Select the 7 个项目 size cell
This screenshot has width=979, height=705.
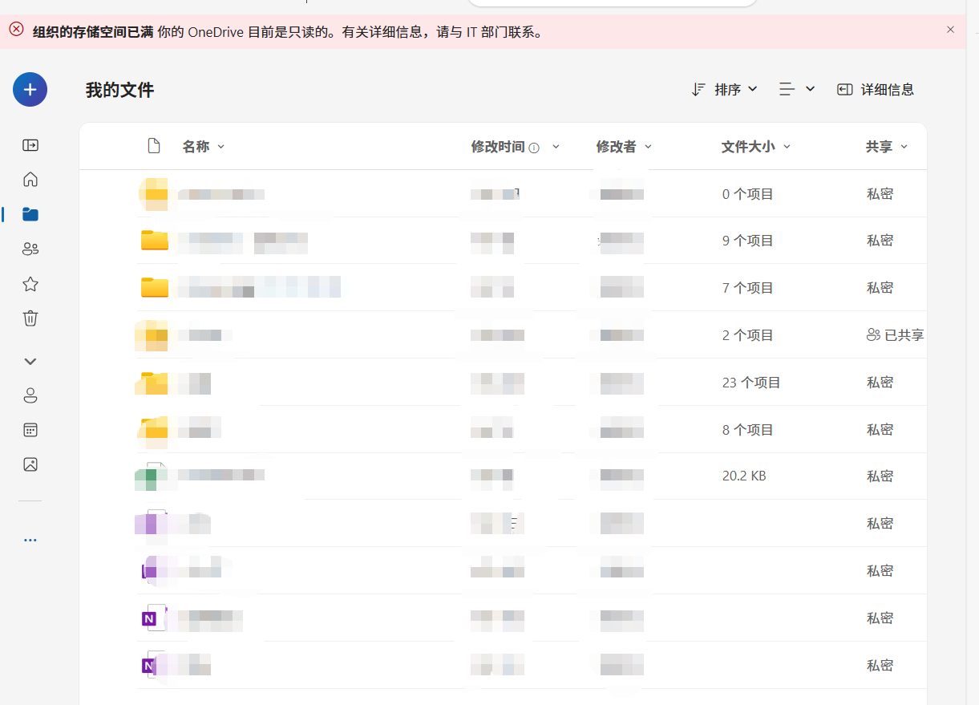coord(747,288)
